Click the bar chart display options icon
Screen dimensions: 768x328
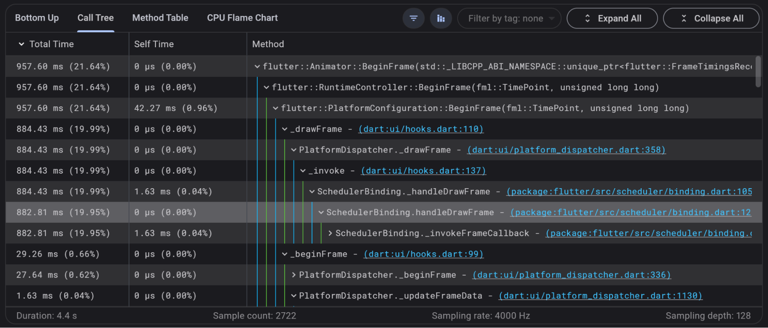pos(441,18)
